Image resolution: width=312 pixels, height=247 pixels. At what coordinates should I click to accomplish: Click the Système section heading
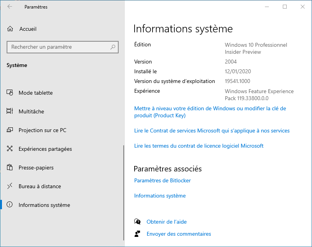[17, 65]
